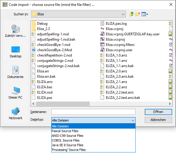Screen dimensions: 176x153
Task: Open the Suchen in folder dropdown
Action: pyautogui.click(x=78, y=14)
